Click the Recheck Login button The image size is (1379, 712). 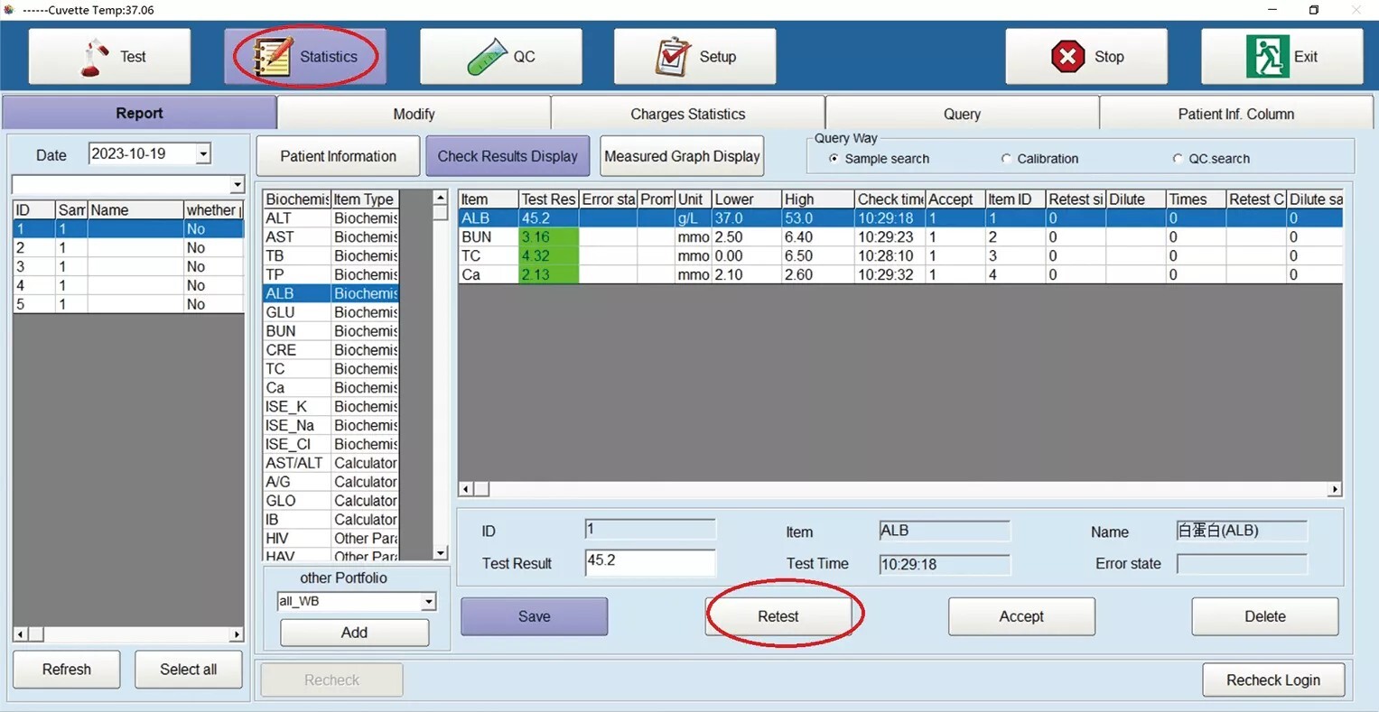(1273, 680)
